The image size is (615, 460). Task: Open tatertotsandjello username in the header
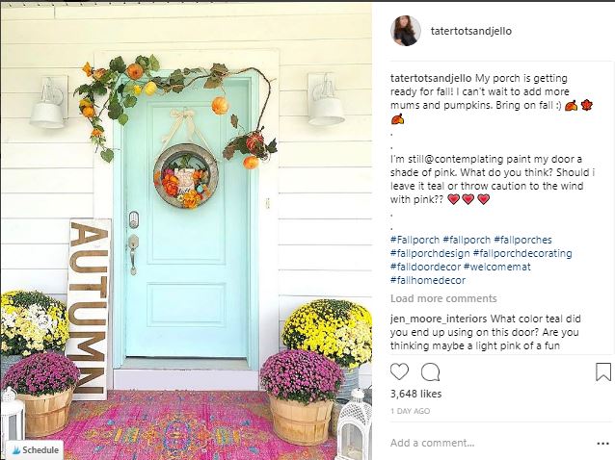point(471,31)
